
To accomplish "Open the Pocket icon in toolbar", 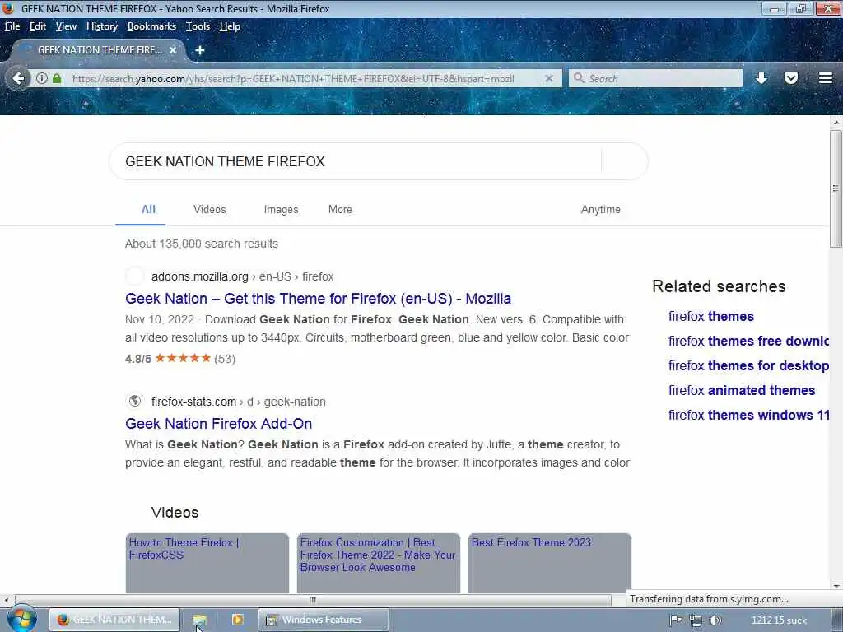I will [x=791, y=78].
